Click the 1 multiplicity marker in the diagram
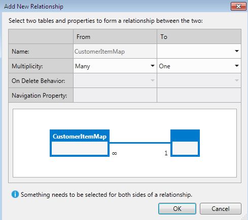Viewport: 248px width, 220px height. click(x=166, y=153)
